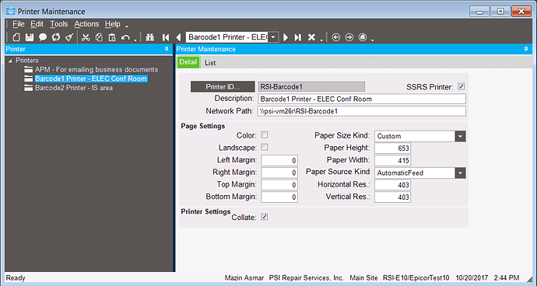Click the Right Margin field
This screenshot has height=286, width=537.
pos(279,173)
